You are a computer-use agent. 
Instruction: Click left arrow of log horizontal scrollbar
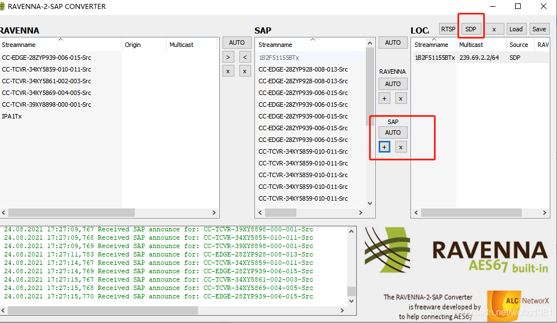3,310
